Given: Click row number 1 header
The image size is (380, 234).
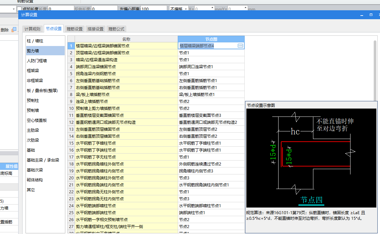Looking at the screenshot, I should 71,46.
